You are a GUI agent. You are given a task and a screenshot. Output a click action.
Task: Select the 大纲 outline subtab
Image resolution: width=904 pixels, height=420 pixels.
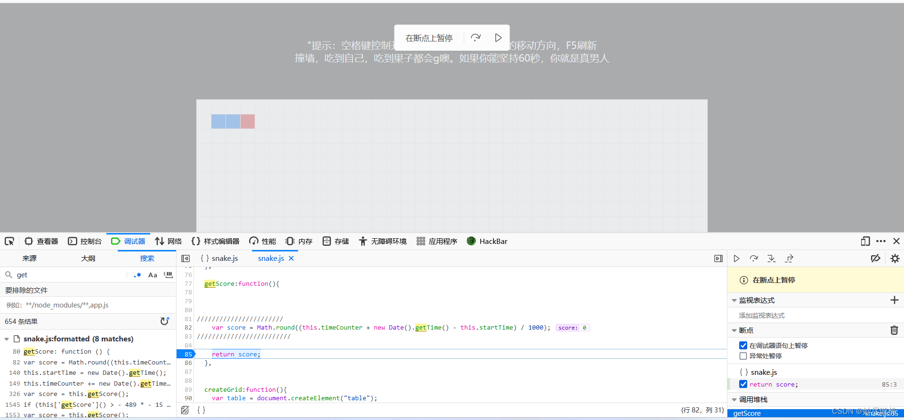click(x=88, y=258)
